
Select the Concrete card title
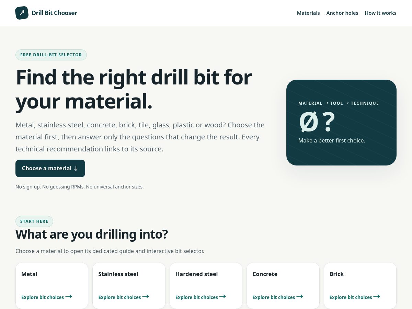pos(265,274)
